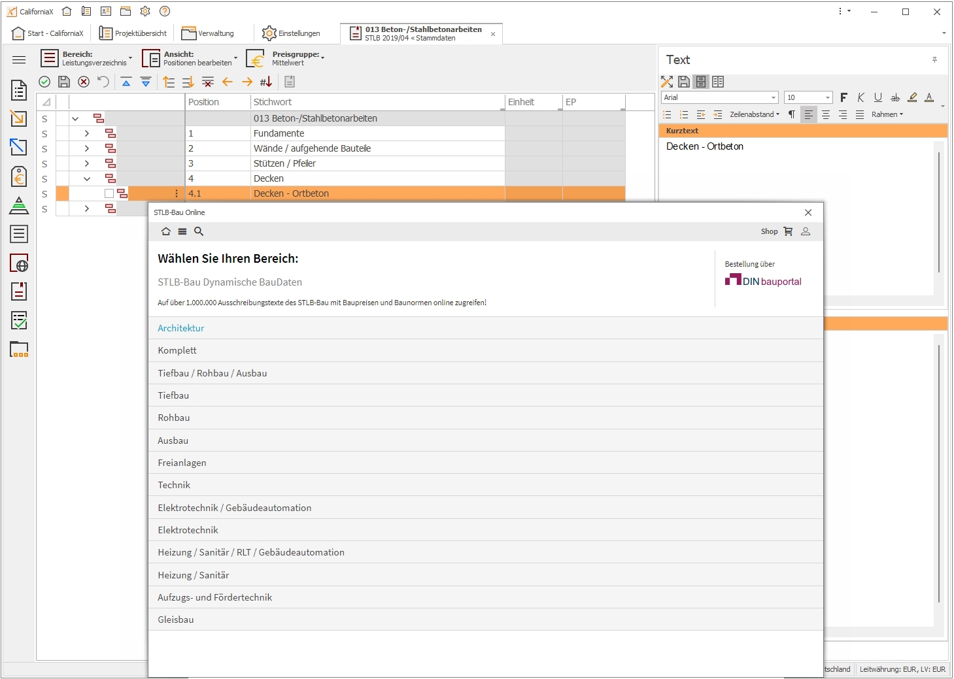The image size is (954, 679).
Task: Click the undo icon in the LV toolbar
Action: 103,81
